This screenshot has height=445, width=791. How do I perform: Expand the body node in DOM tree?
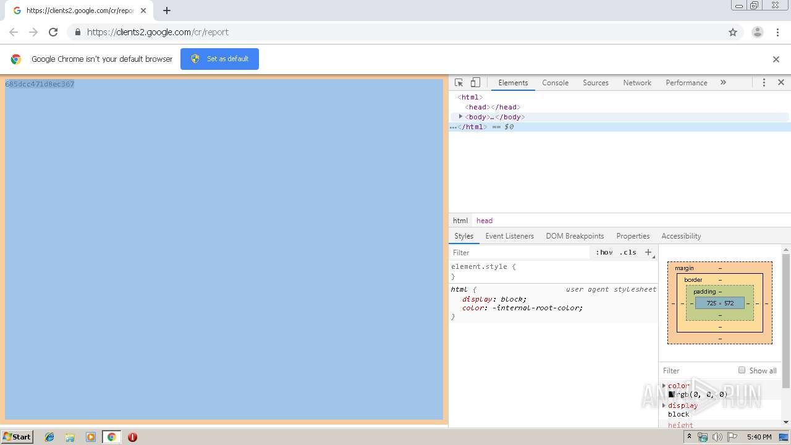[460, 116]
